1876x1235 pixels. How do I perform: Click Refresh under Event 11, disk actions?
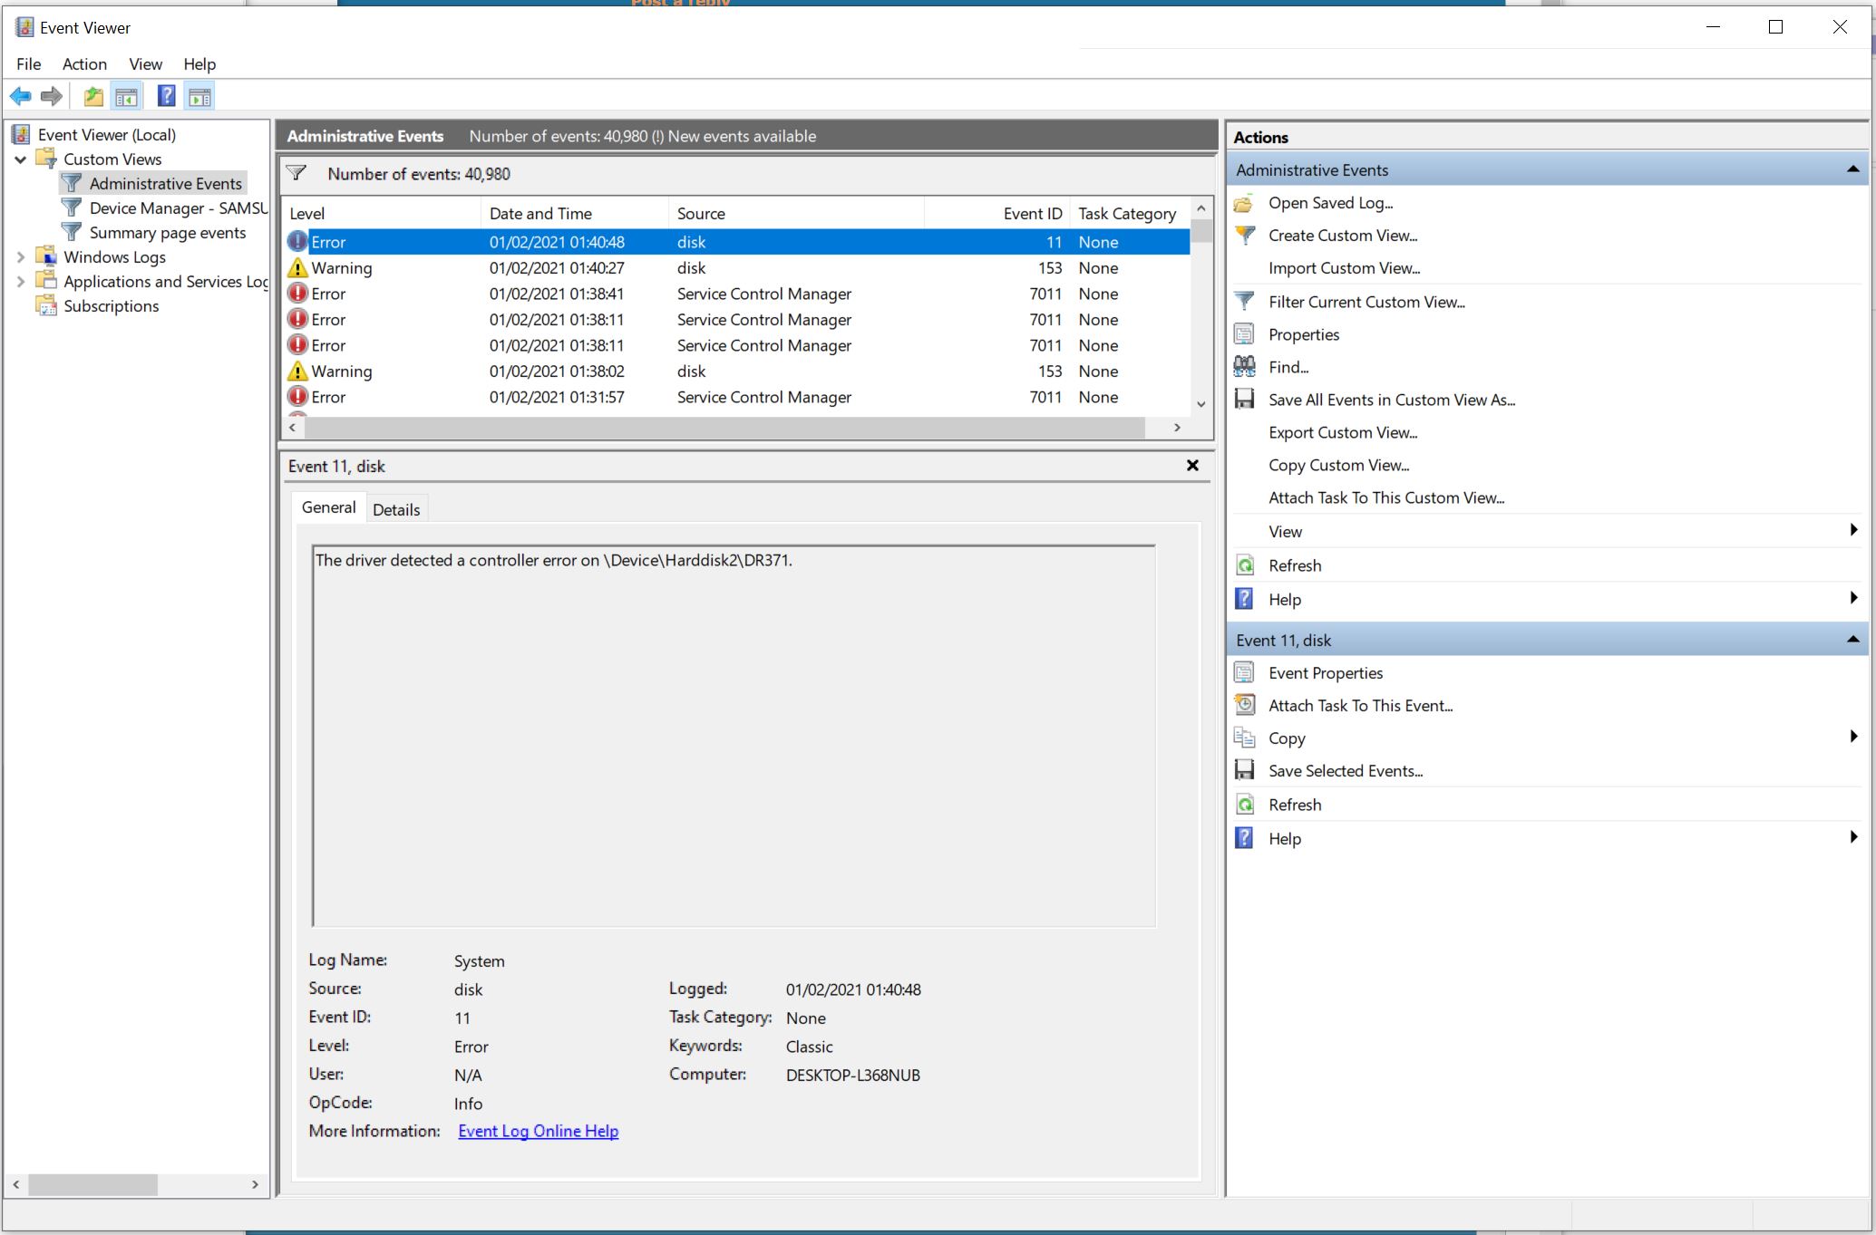1295,805
